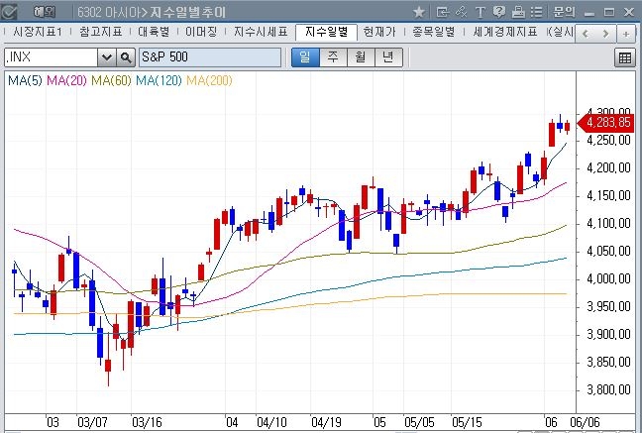Image resolution: width=642 pixels, height=433 pixels.
Task: Click the 04/19 date axis label
Action: (x=326, y=422)
